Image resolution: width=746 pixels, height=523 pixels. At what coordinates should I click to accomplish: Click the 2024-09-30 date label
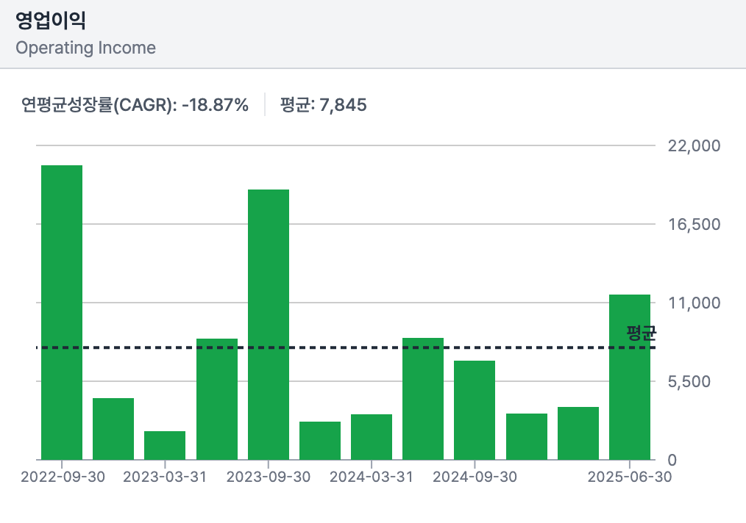tap(475, 477)
